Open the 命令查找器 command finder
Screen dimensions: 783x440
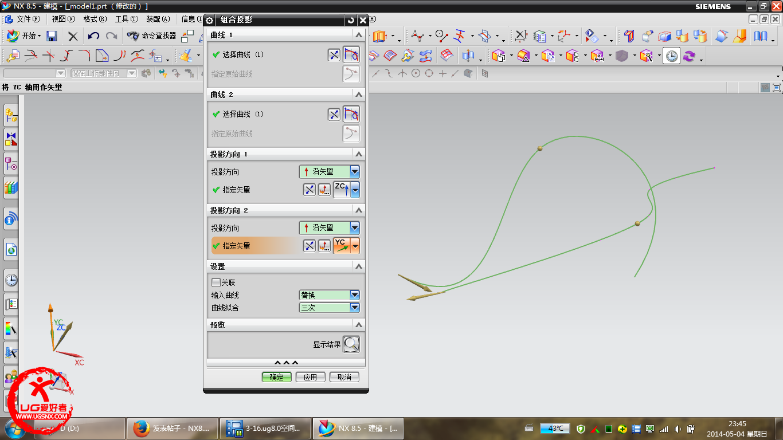click(152, 36)
